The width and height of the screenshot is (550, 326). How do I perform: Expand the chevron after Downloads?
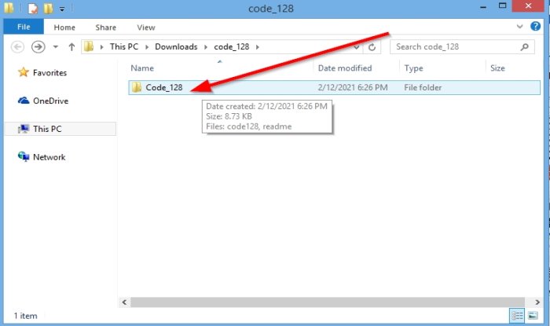(x=206, y=47)
